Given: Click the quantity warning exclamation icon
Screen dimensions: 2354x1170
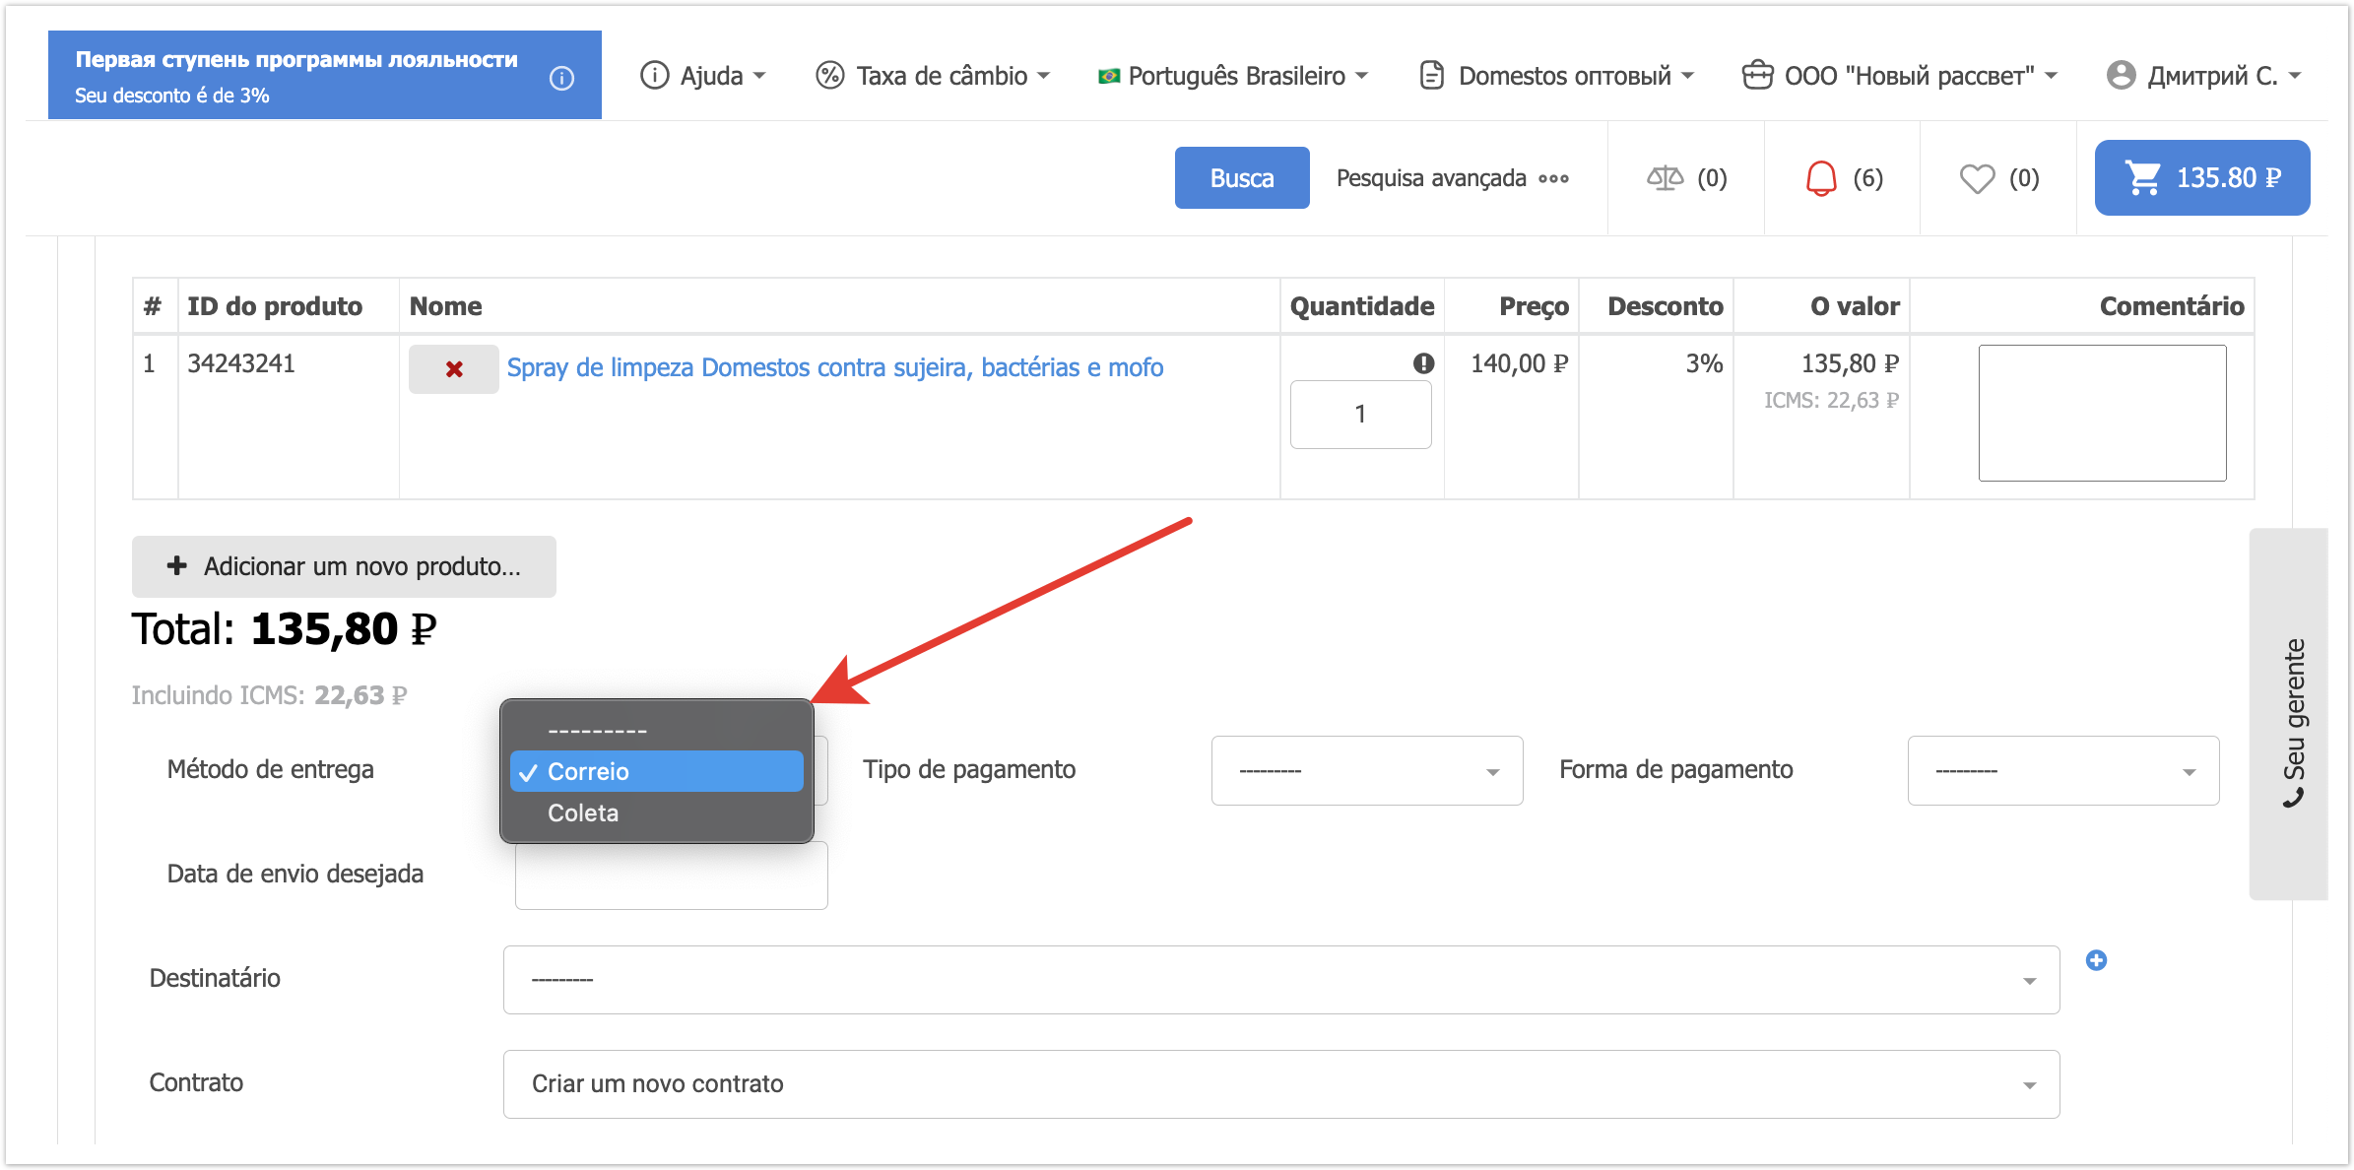Looking at the screenshot, I should tap(1423, 363).
